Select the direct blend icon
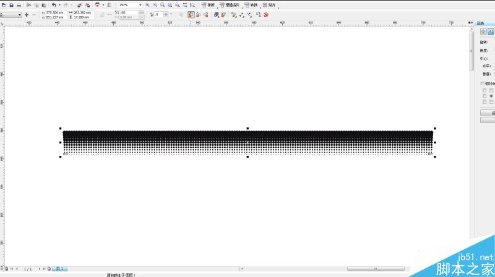495x277 pixels. click(191, 14)
